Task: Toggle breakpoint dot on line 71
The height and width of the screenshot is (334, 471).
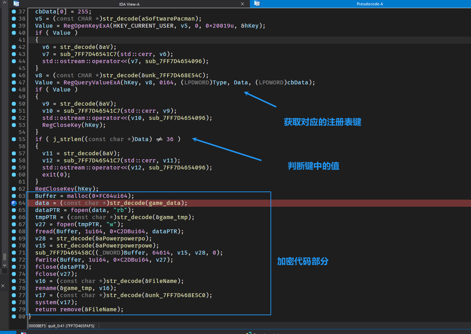Action: coord(14,253)
